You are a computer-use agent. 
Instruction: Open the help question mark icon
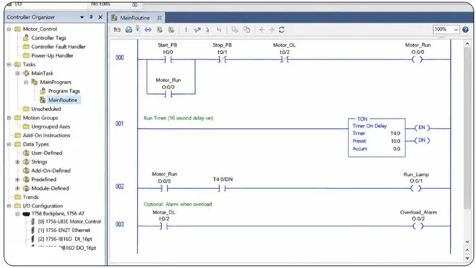pyautogui.click(x=466, y=29)
